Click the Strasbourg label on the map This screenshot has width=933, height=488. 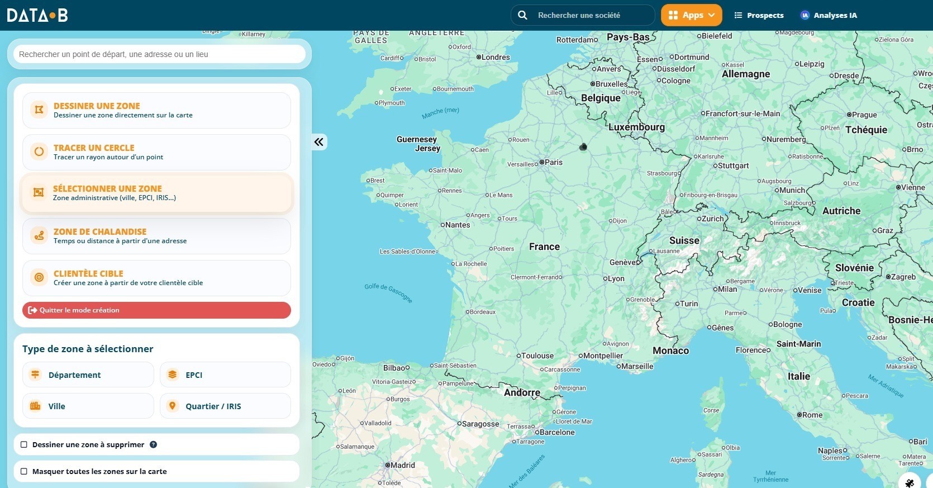point(662,173)
